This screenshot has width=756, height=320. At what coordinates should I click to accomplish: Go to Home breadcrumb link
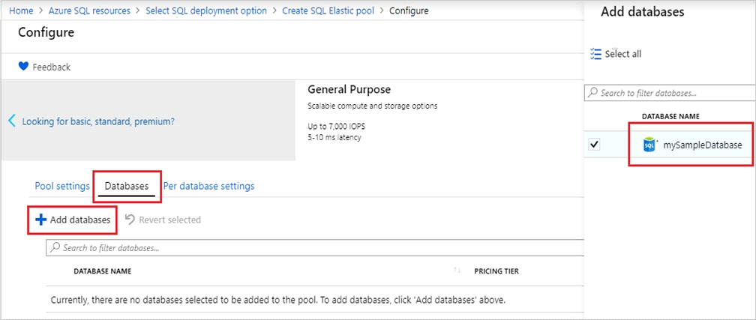coord(21,10)
